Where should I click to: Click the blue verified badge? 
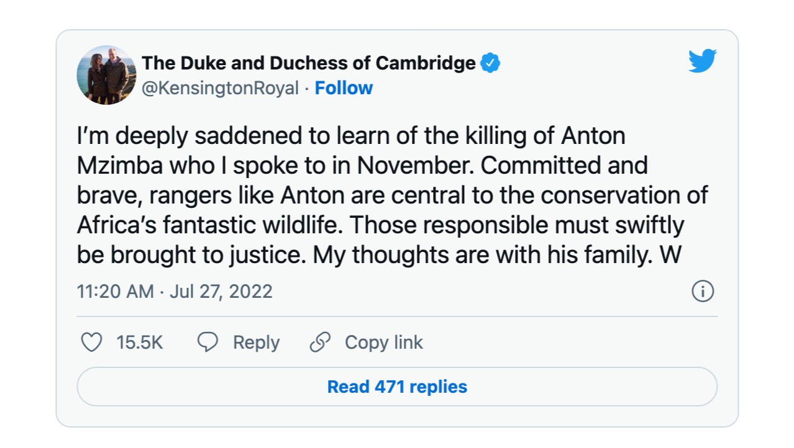[491, 63]
